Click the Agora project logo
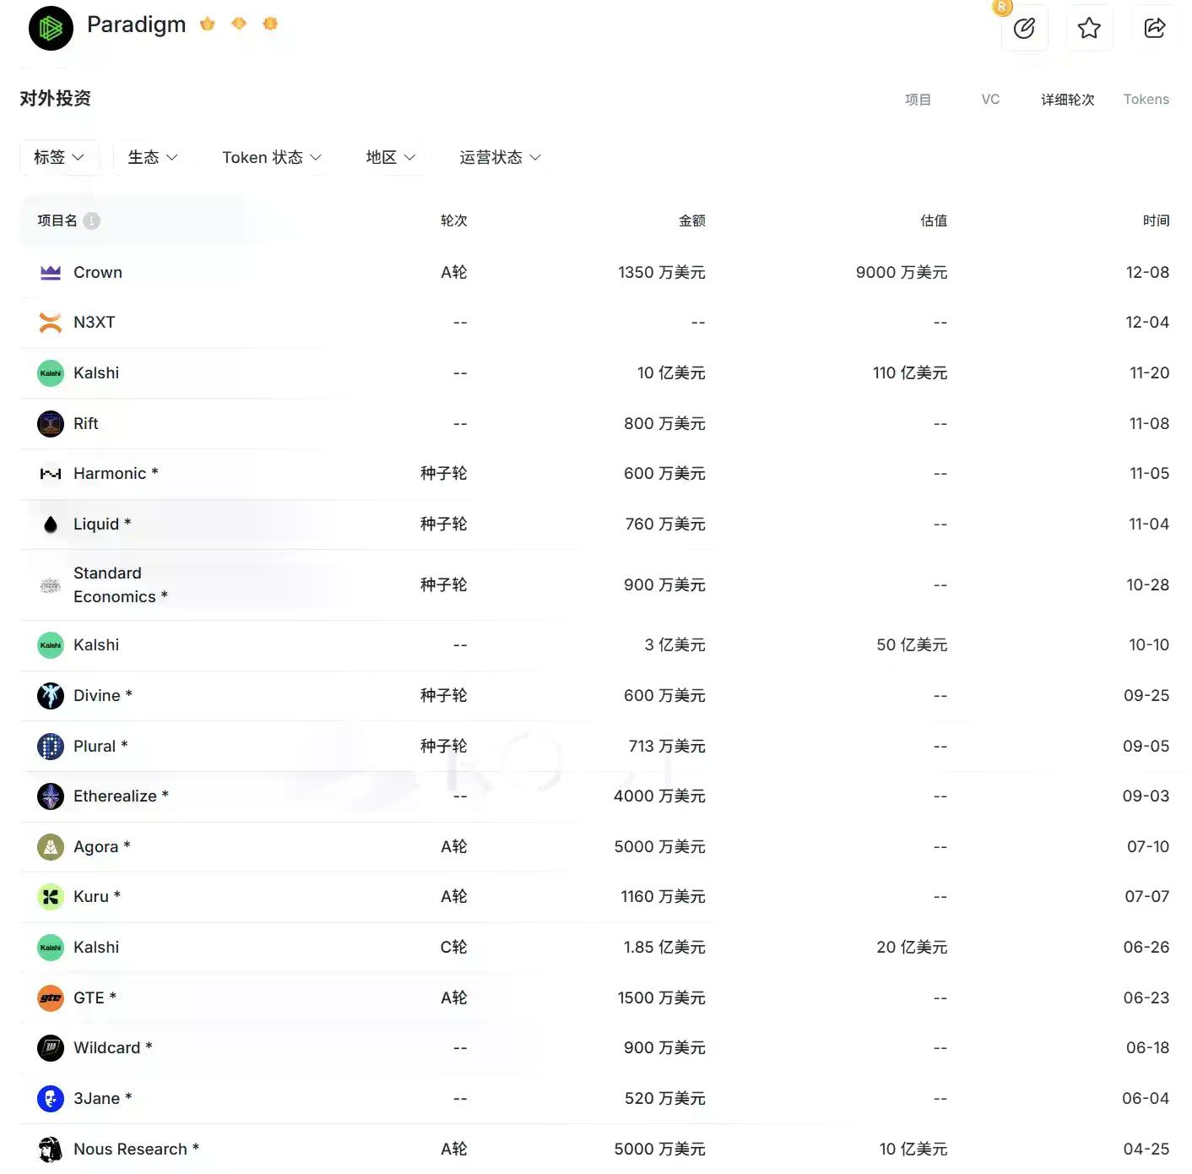Screen dimensions: 1192x1174 (51, 846)
